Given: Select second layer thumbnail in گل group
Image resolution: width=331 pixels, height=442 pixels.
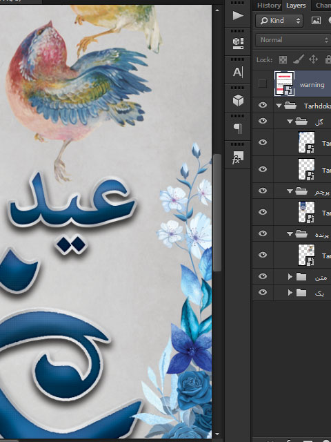Looking at the screenshot, I should click(306, 169).
